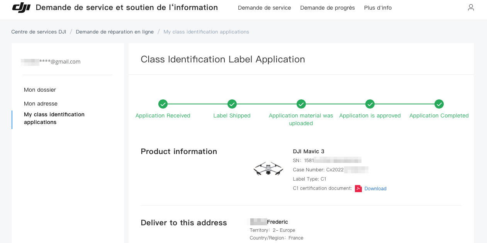Click the Demande de service et soutien title
Screen dimensions: 487x243
pyautogui.click(x=127, y=7)
